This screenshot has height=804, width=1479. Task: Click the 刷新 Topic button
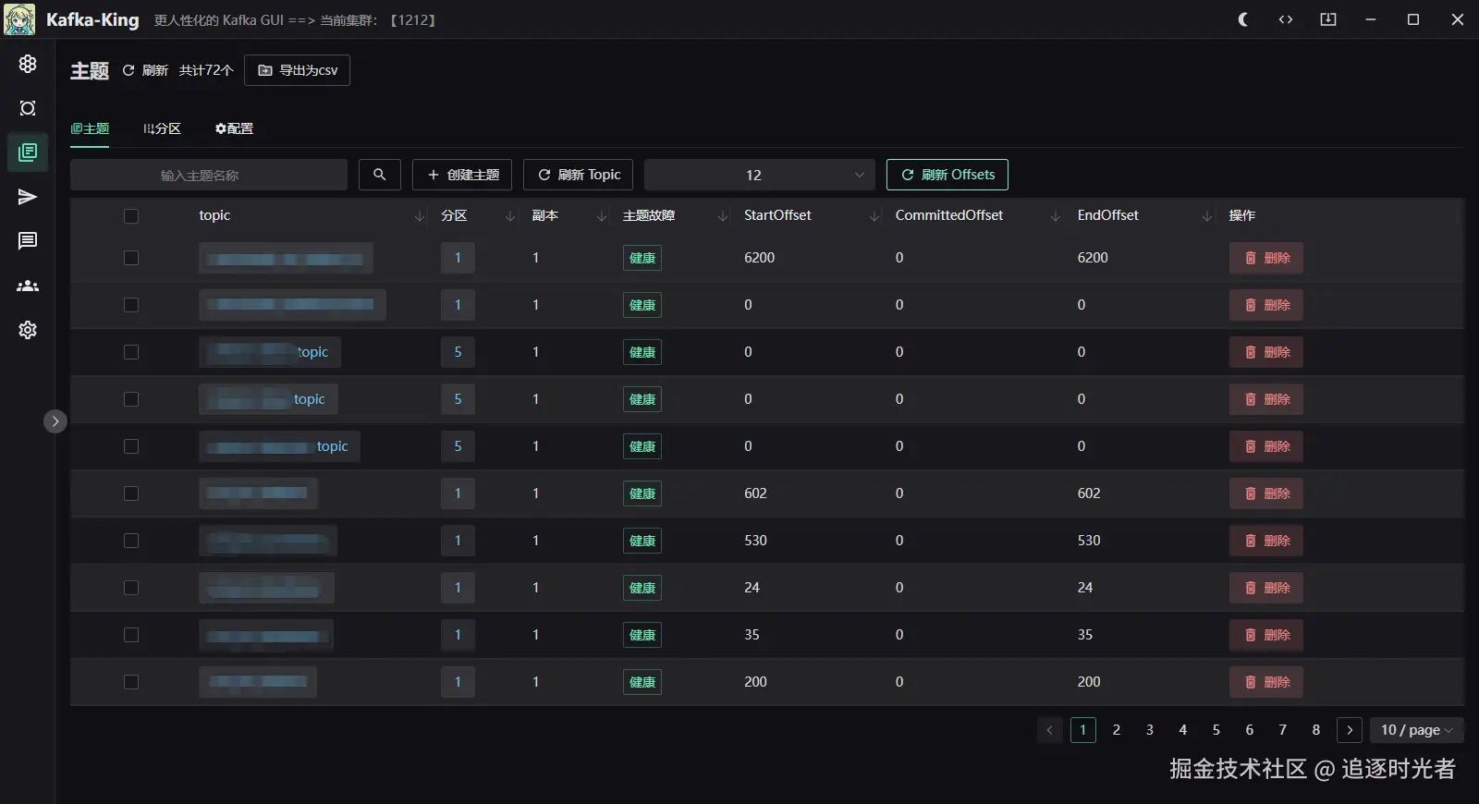click(x=579, y=175)
